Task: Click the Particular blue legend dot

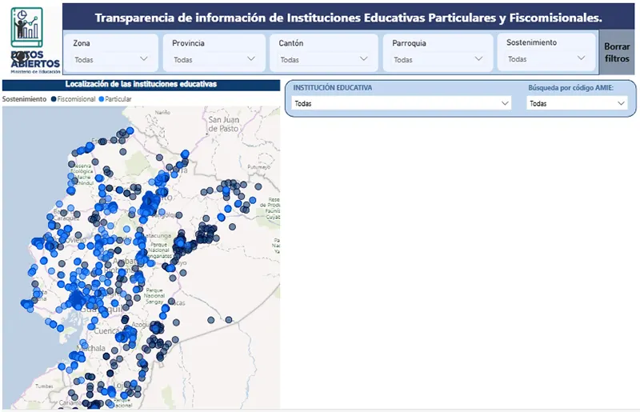Action: 102,99
